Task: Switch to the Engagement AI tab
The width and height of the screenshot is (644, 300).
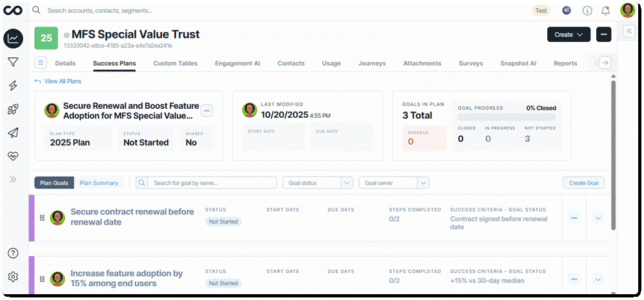Action: pyautogui.click(x=237, y=63)
